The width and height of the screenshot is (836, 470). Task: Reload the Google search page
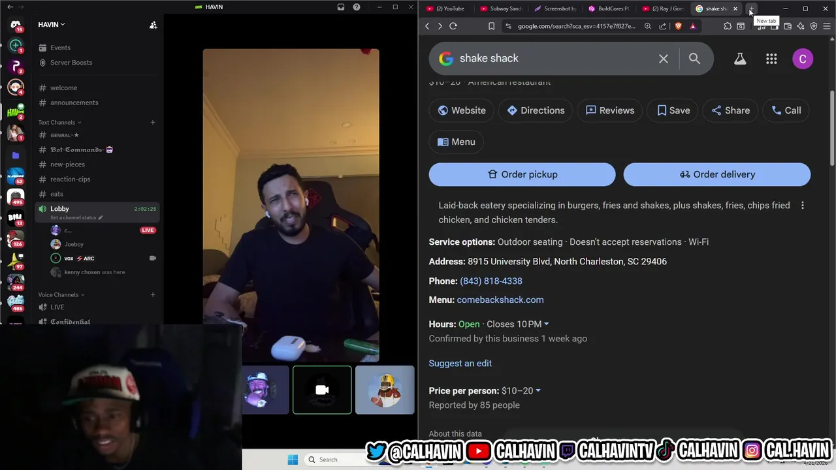click(x=453, y=26)
